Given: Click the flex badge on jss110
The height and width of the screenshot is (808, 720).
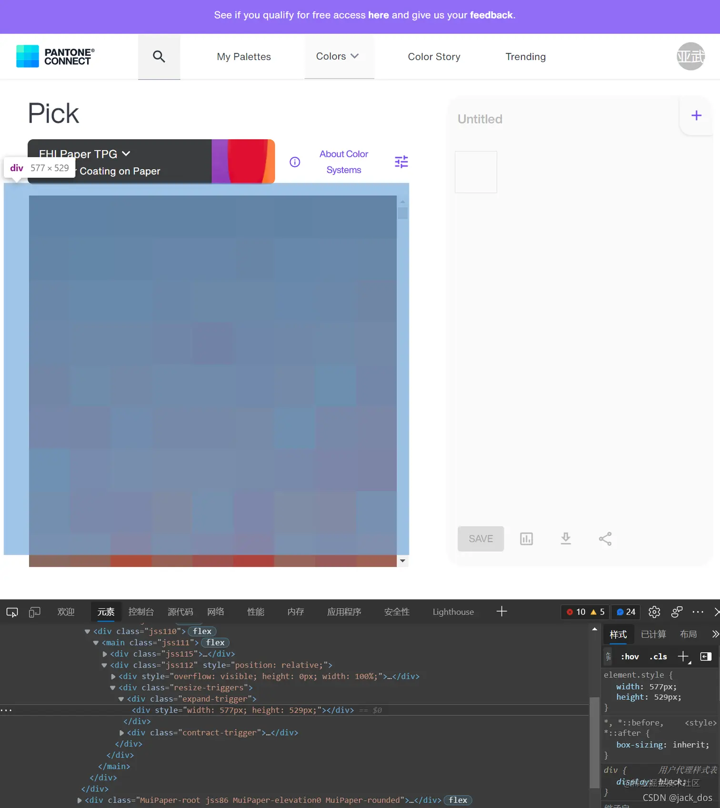Looking at the screenshot, I should [x=202, y=632].
